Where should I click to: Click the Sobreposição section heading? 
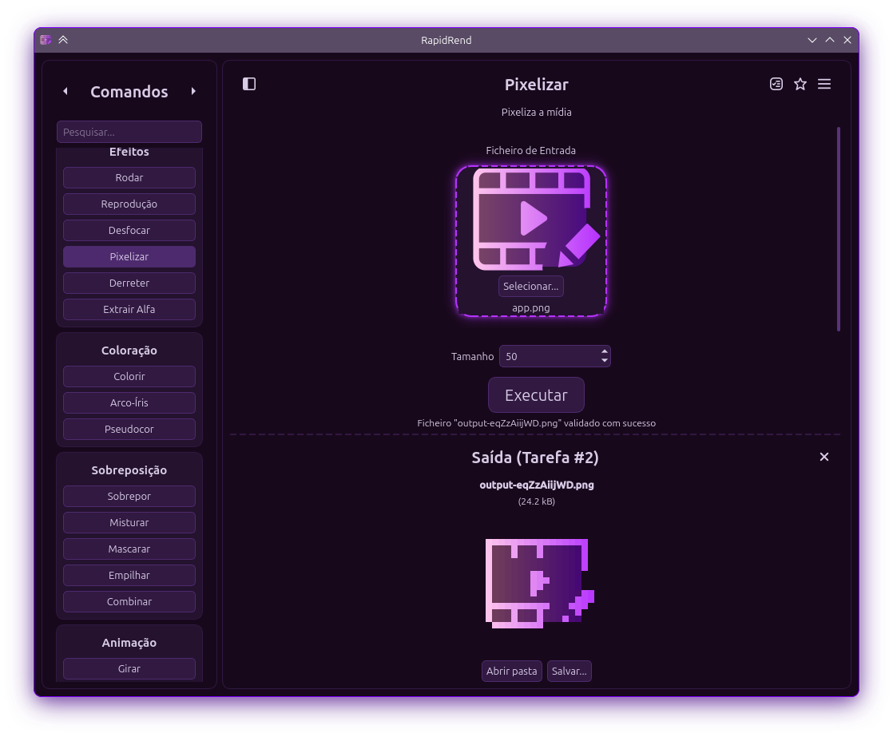pyautogui.click(x=129, y=470)
